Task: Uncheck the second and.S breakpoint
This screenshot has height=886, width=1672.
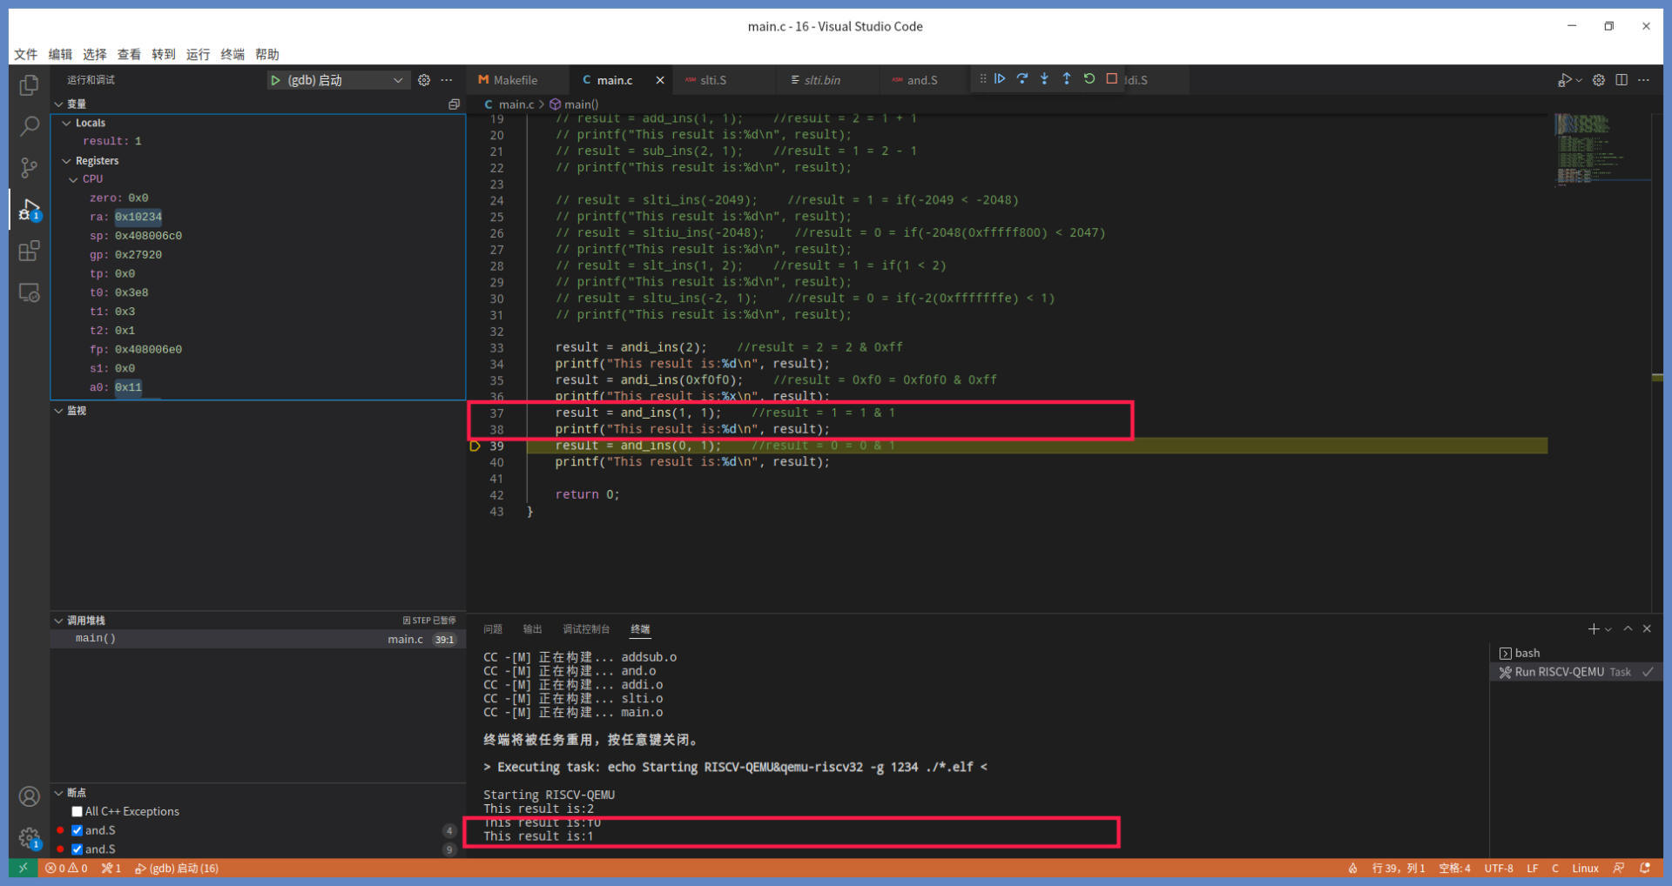Action: pyautogui.click(x=78, y=849)
